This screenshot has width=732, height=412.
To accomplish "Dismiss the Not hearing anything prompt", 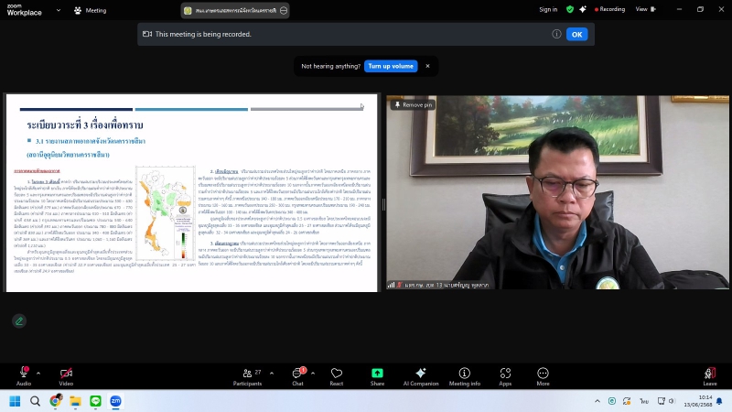I will coord(426,66).
